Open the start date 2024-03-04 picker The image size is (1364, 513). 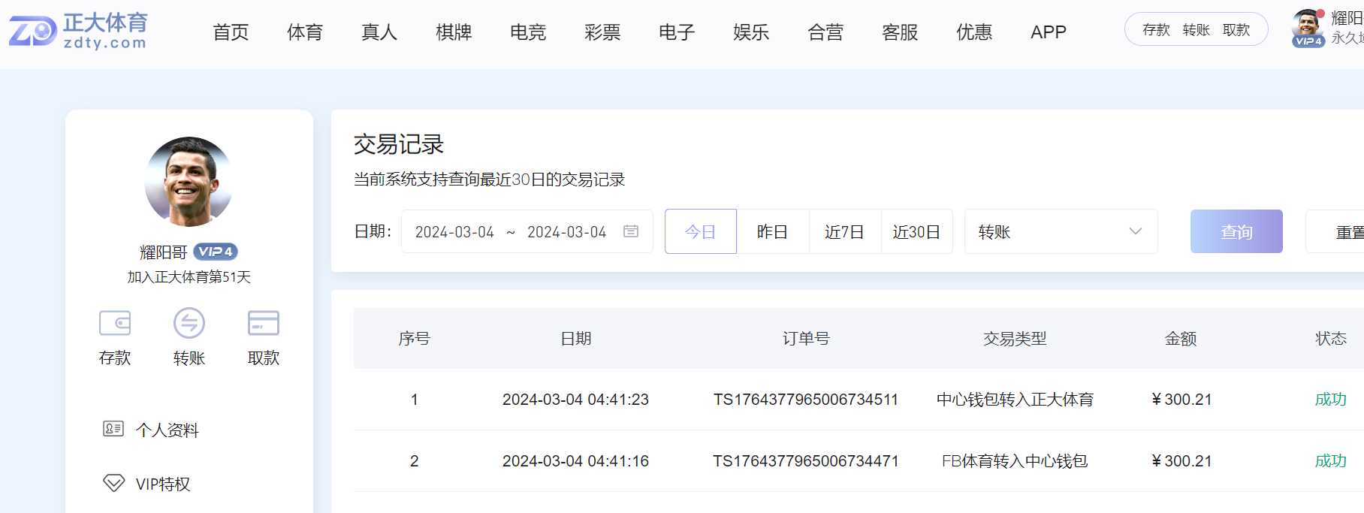(x=454, y=232)
